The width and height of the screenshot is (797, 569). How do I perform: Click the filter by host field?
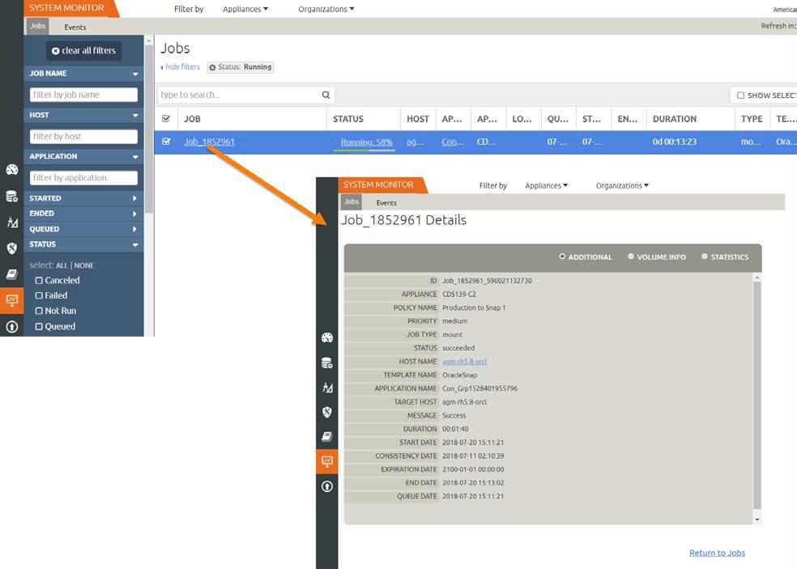coord(84,137)
